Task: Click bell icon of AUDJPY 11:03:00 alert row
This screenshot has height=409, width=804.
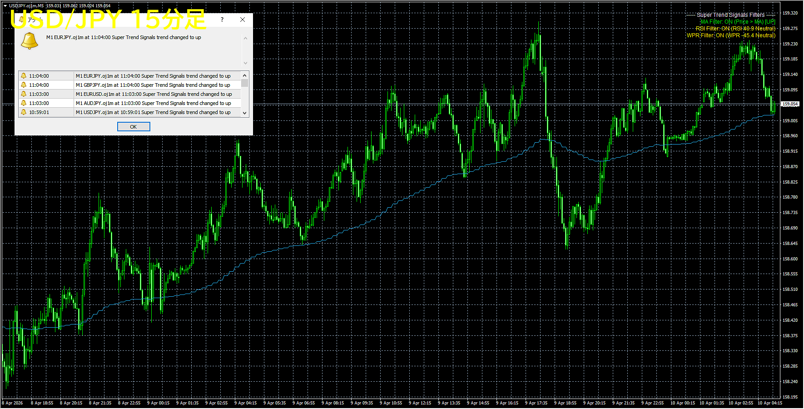Action: pos(24,103)
